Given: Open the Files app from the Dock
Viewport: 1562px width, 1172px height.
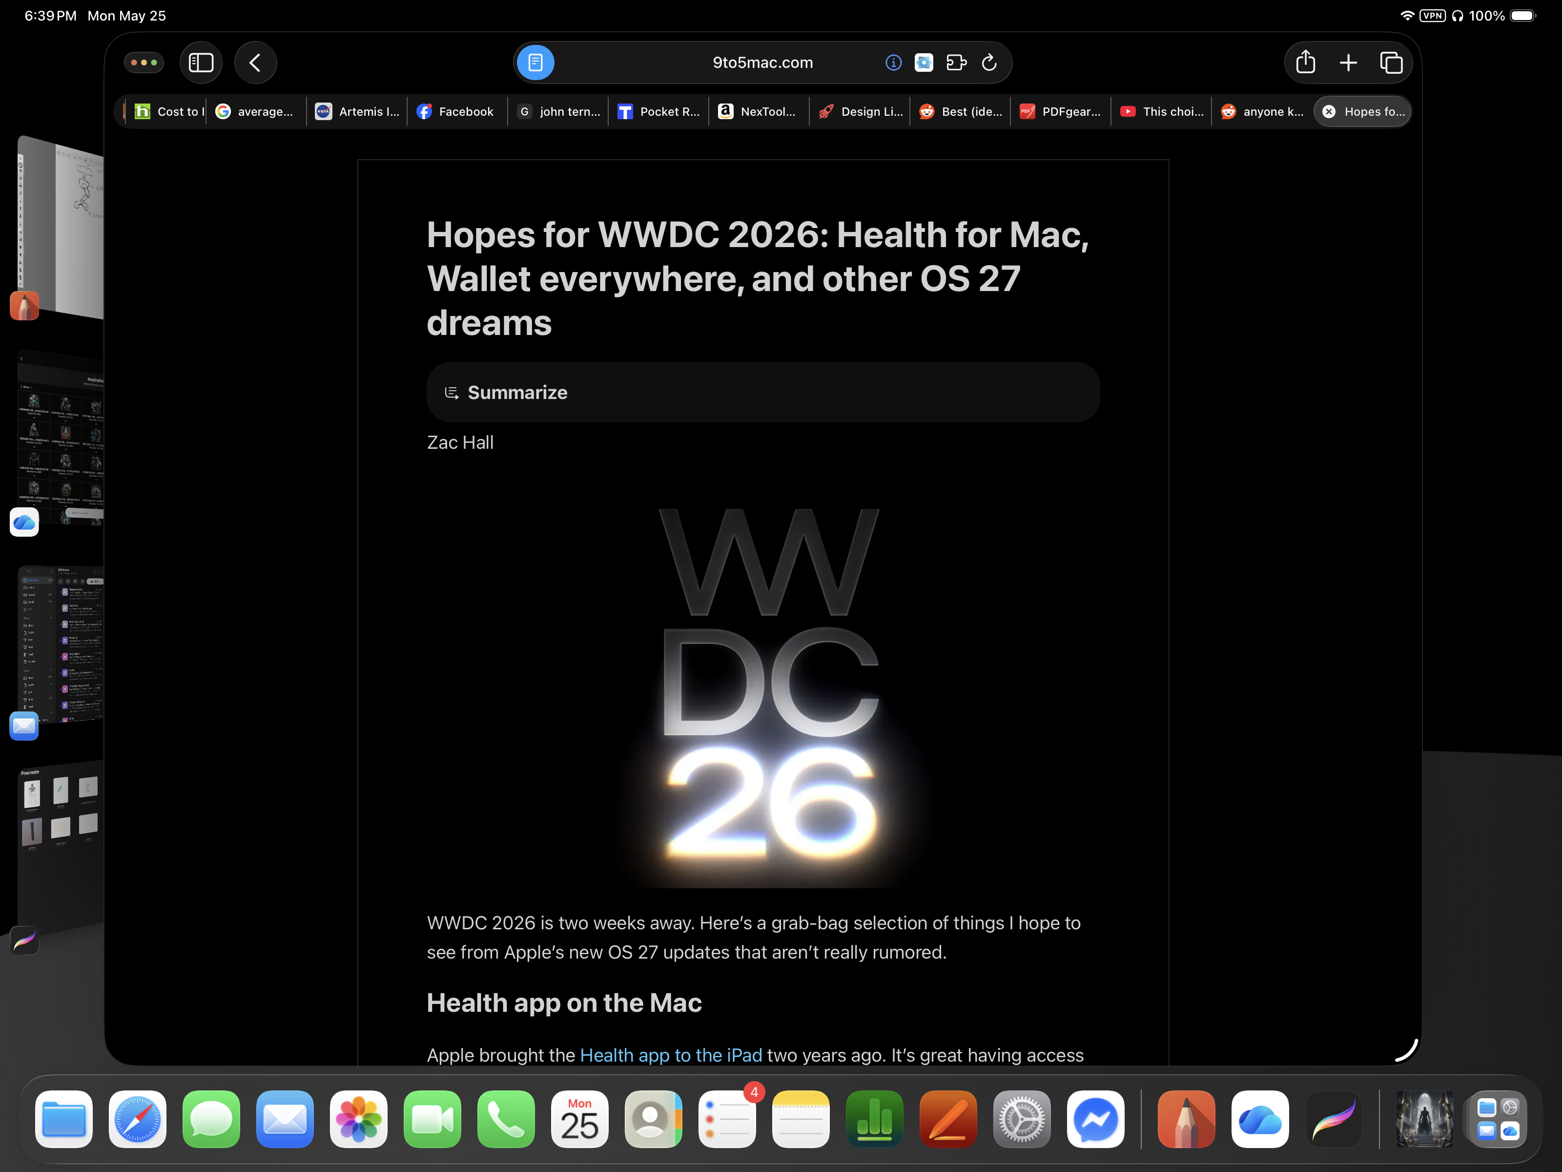Looking at the screenshot, I should point(63,1120).
